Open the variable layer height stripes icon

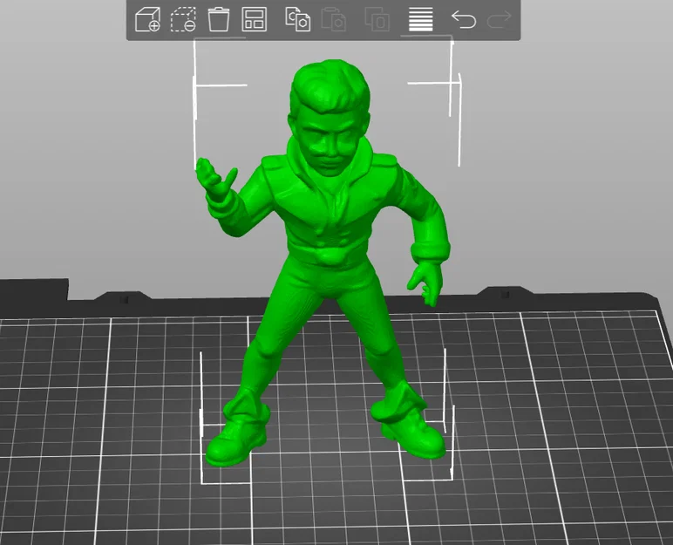[x=420, y=20]
